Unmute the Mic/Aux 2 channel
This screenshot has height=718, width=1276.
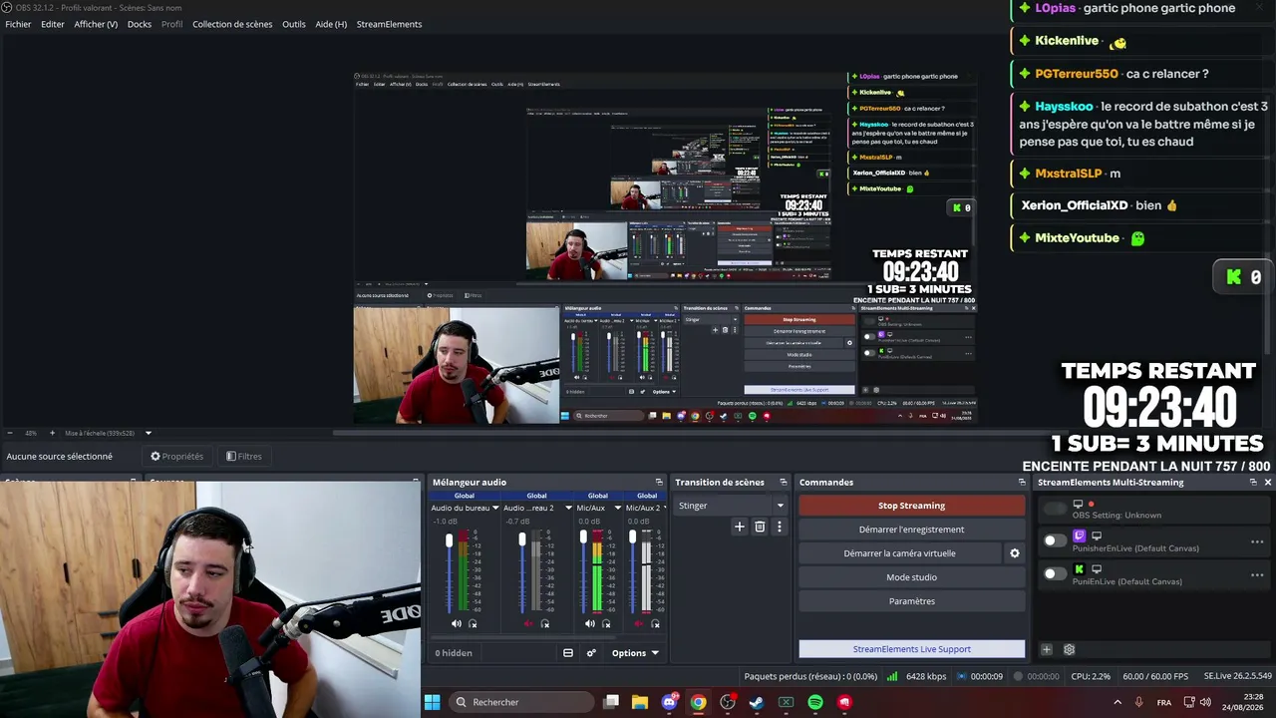coord(639,624)
